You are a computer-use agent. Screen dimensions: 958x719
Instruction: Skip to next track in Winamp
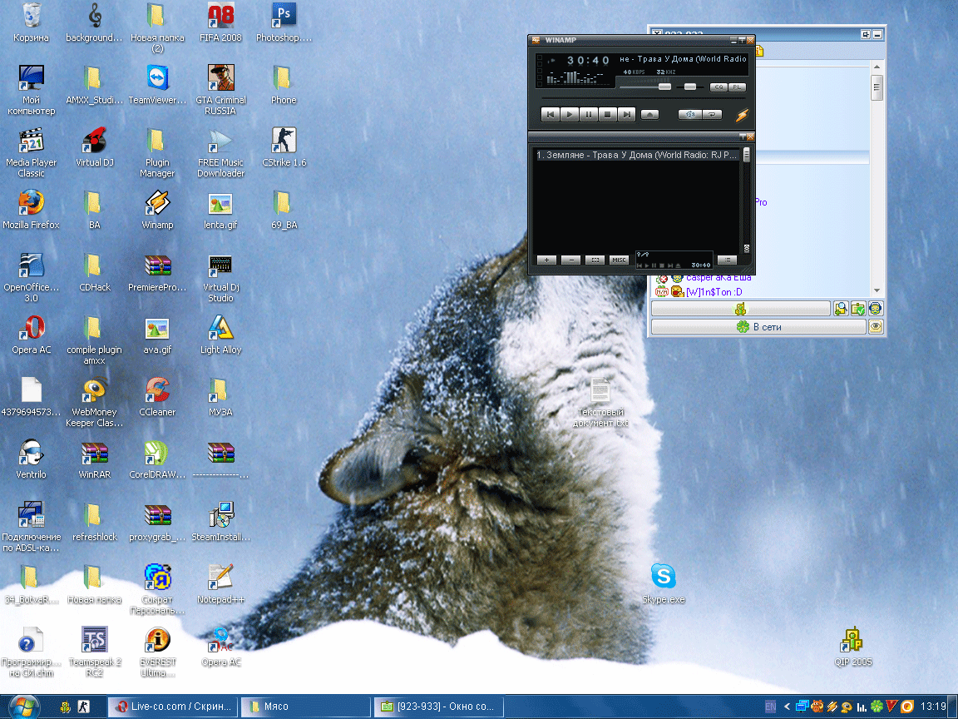[626, 115]
